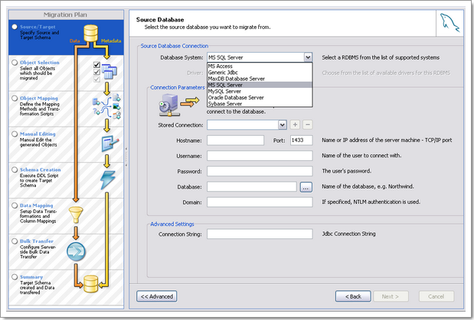Click the Object Mapping flow icon

pos(106,106)
